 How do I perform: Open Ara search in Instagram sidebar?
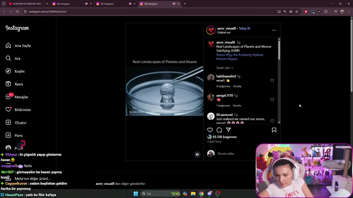tap(8, 58)
